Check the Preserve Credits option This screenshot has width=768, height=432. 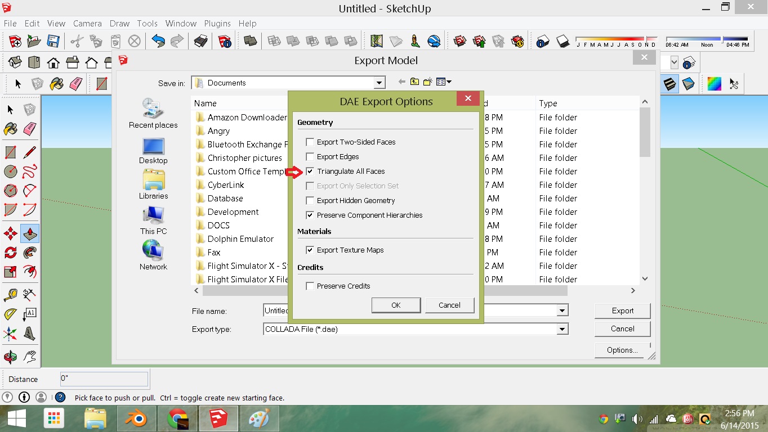coord(310,286)
